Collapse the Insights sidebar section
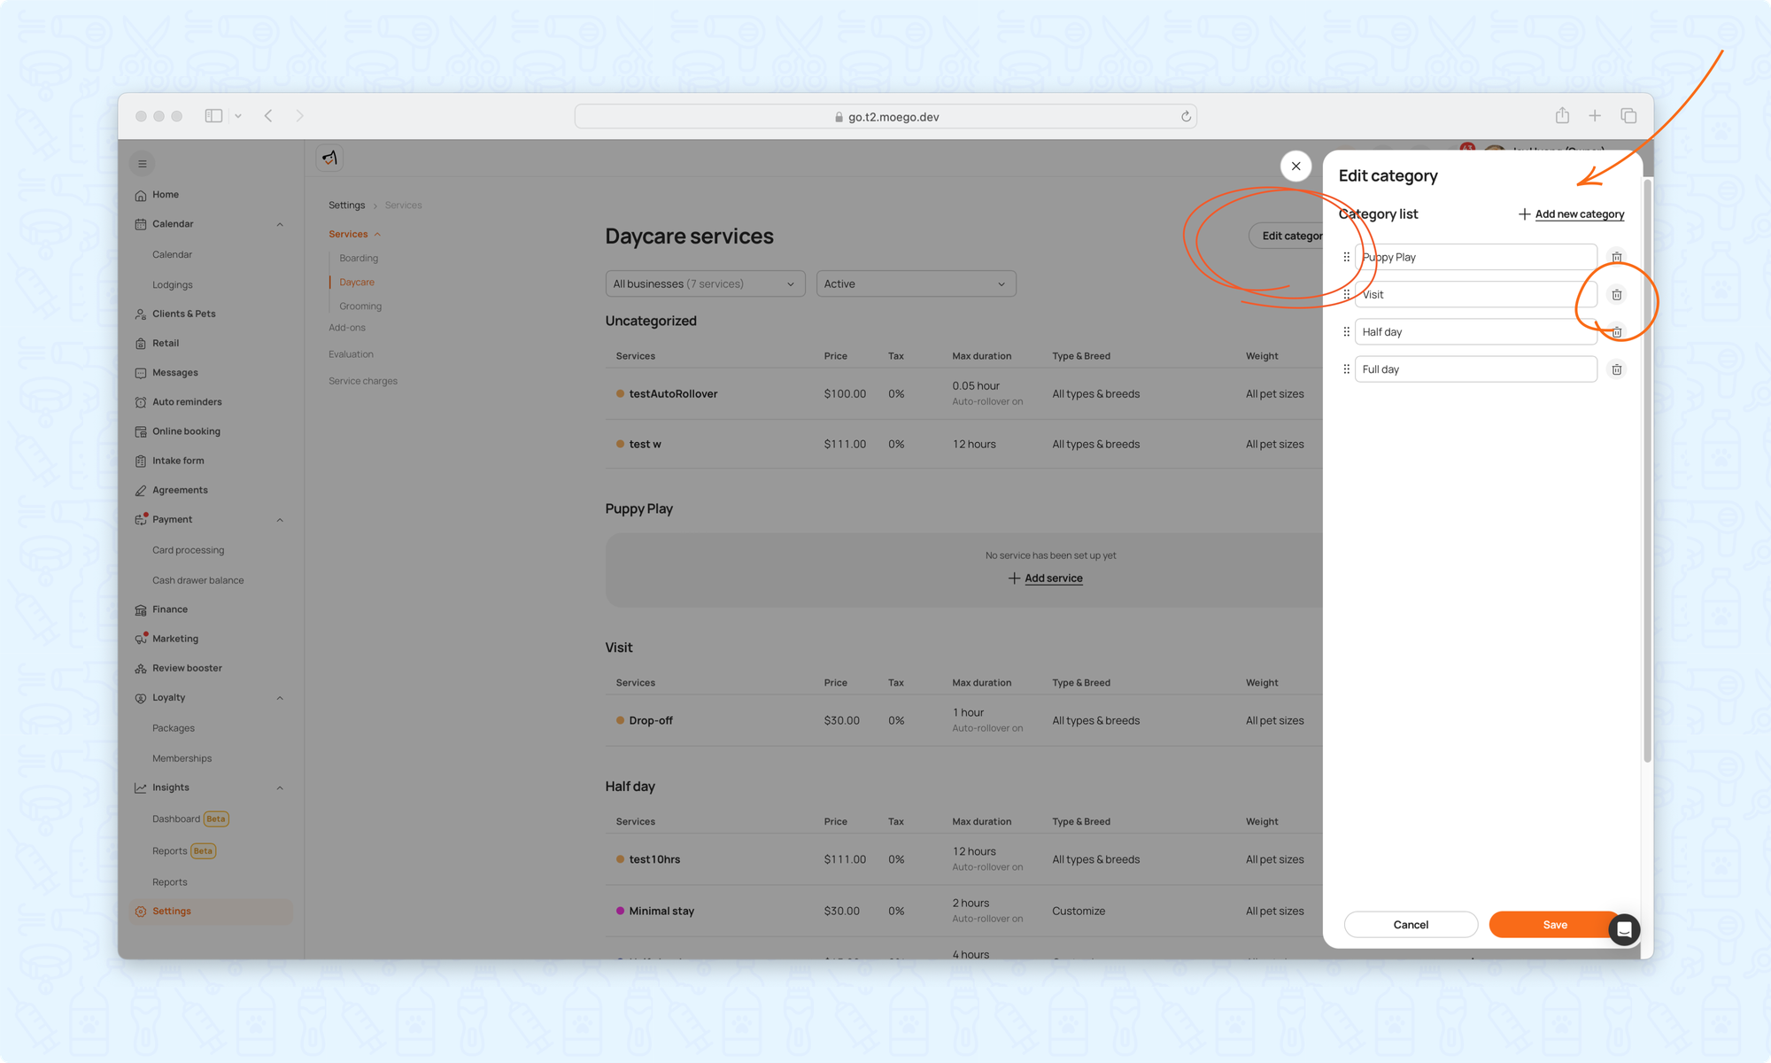The height and width of the screenshot is (1063, 1771). pyautogui.click(x=280, y=788)
